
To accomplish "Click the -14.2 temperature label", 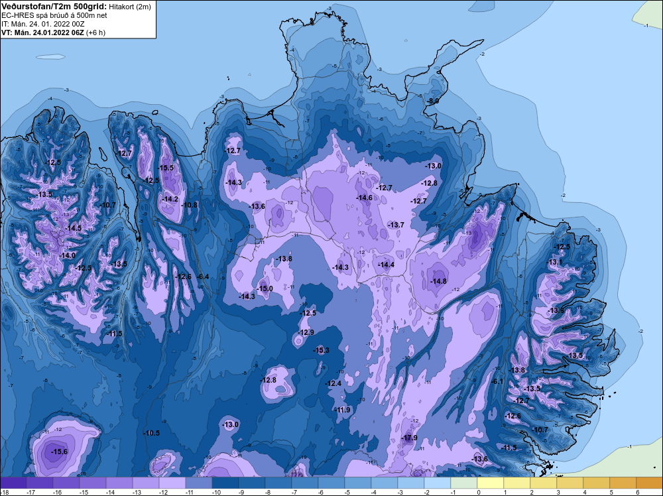I will click(170, 199).
